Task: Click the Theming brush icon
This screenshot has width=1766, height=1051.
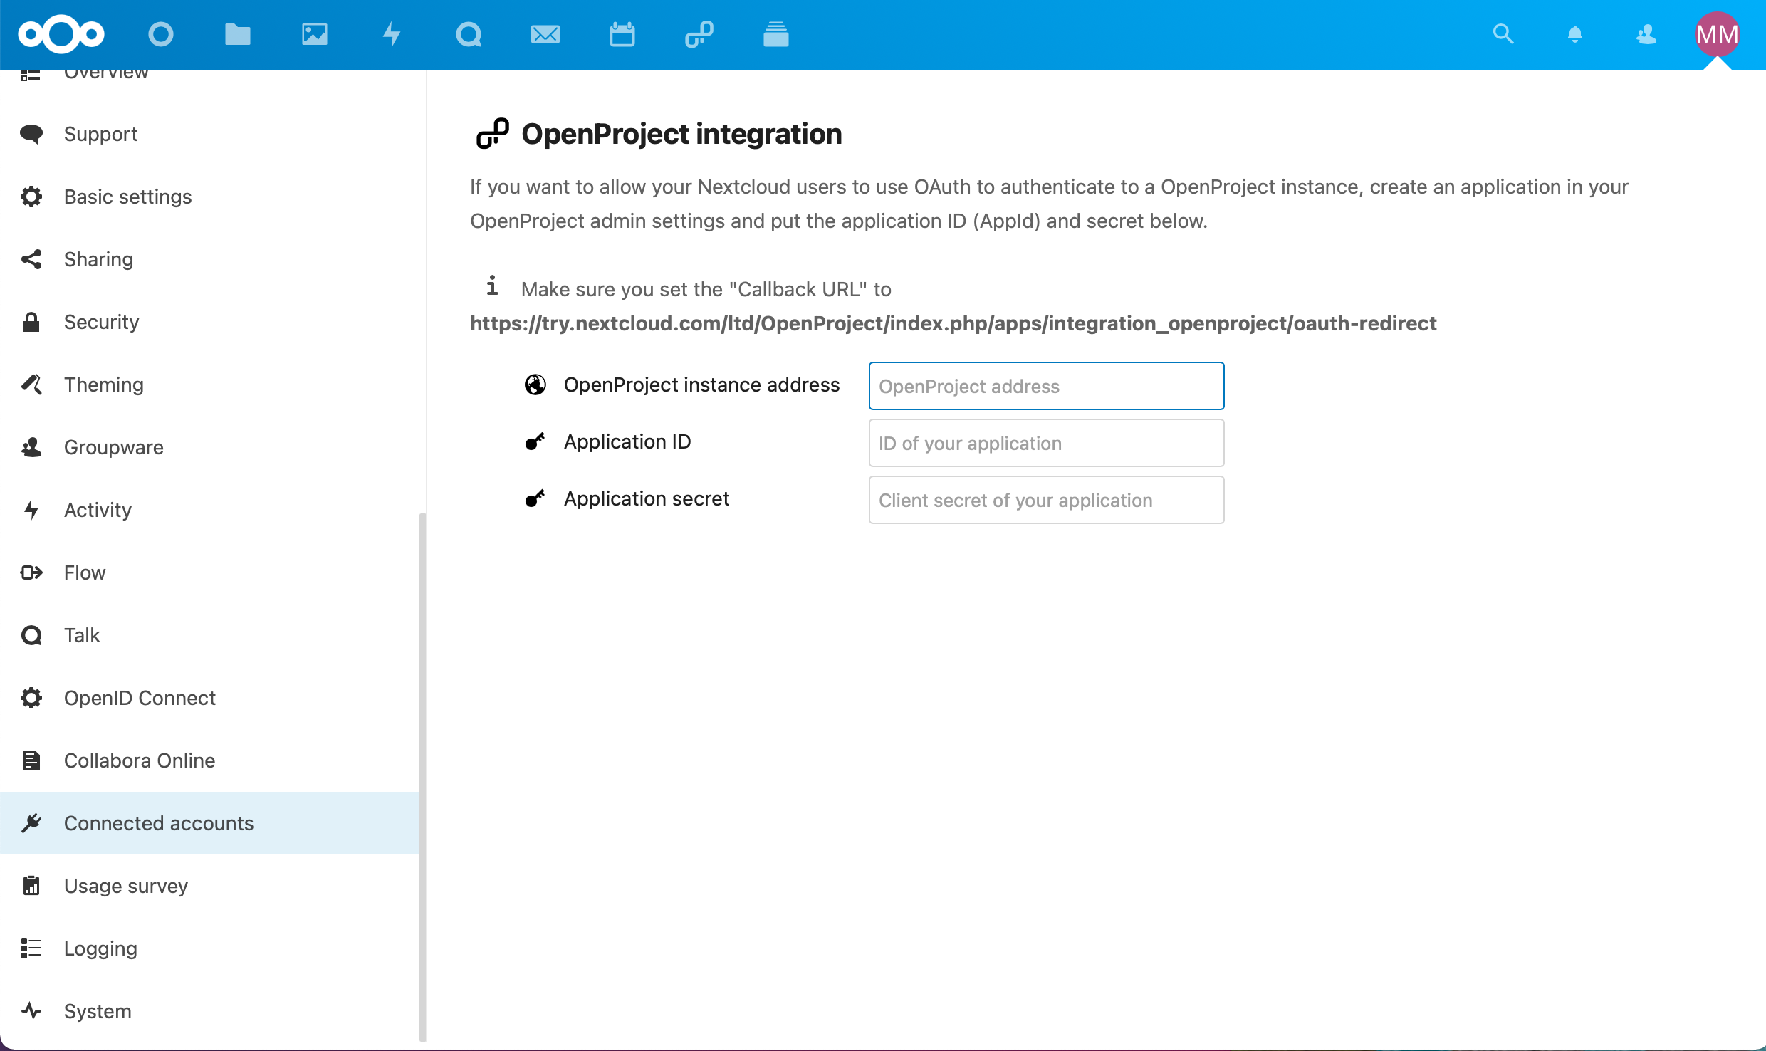Action: click(31, 385)
